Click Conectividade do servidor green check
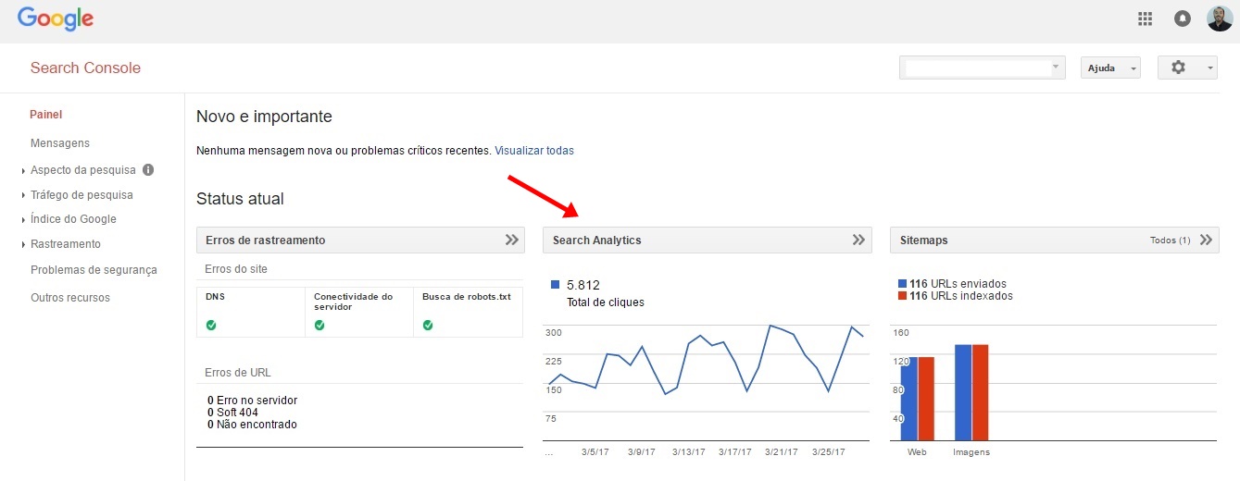 (x=319, y=326)
